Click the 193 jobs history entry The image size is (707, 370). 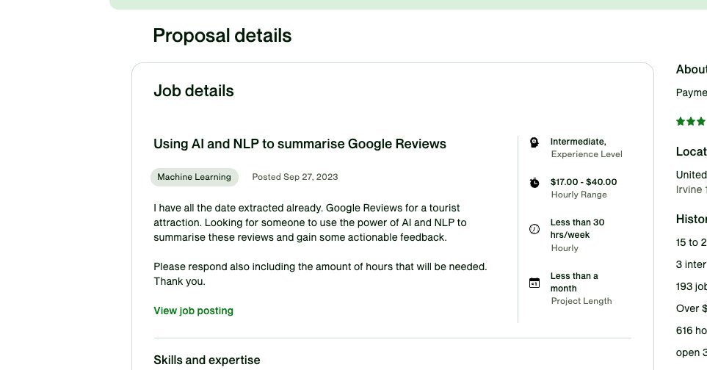pos(691,286)
